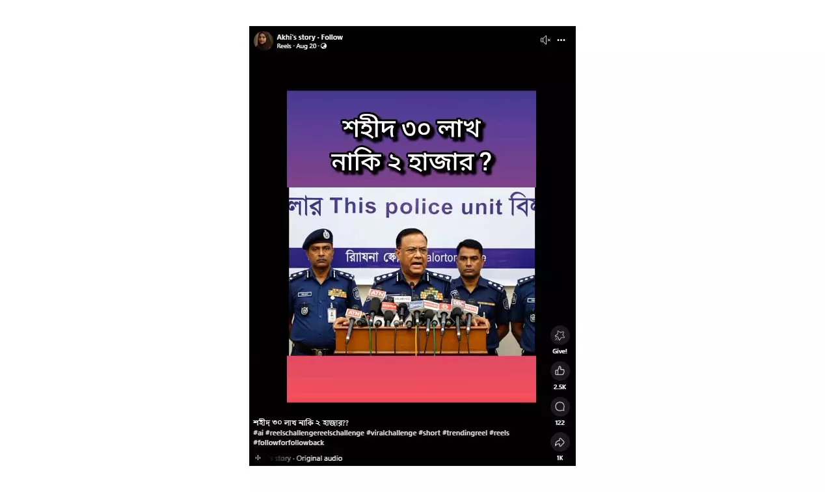Viewport: 825px width, 492px height.
Task: Open the #reelschallengereelschallenge hashtag
Action: [315, 433]
